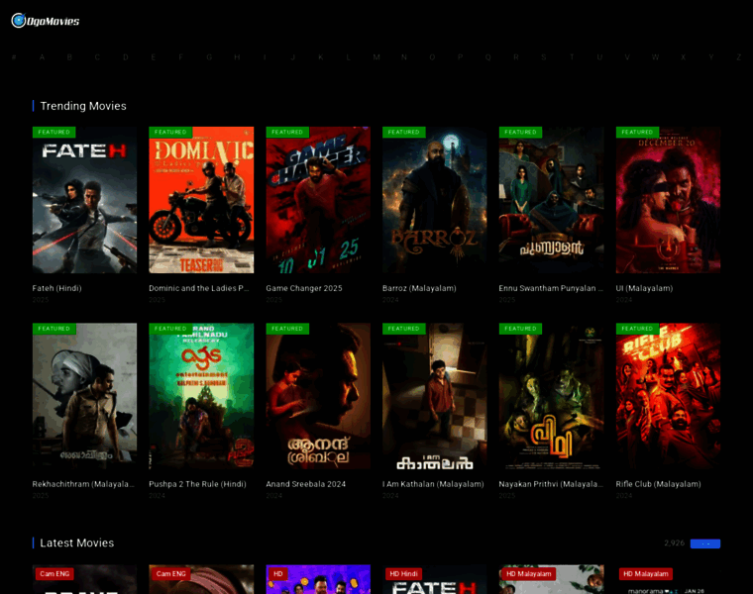
Task: Open the Barroz movie poster
Action: (x=435, y=200)
